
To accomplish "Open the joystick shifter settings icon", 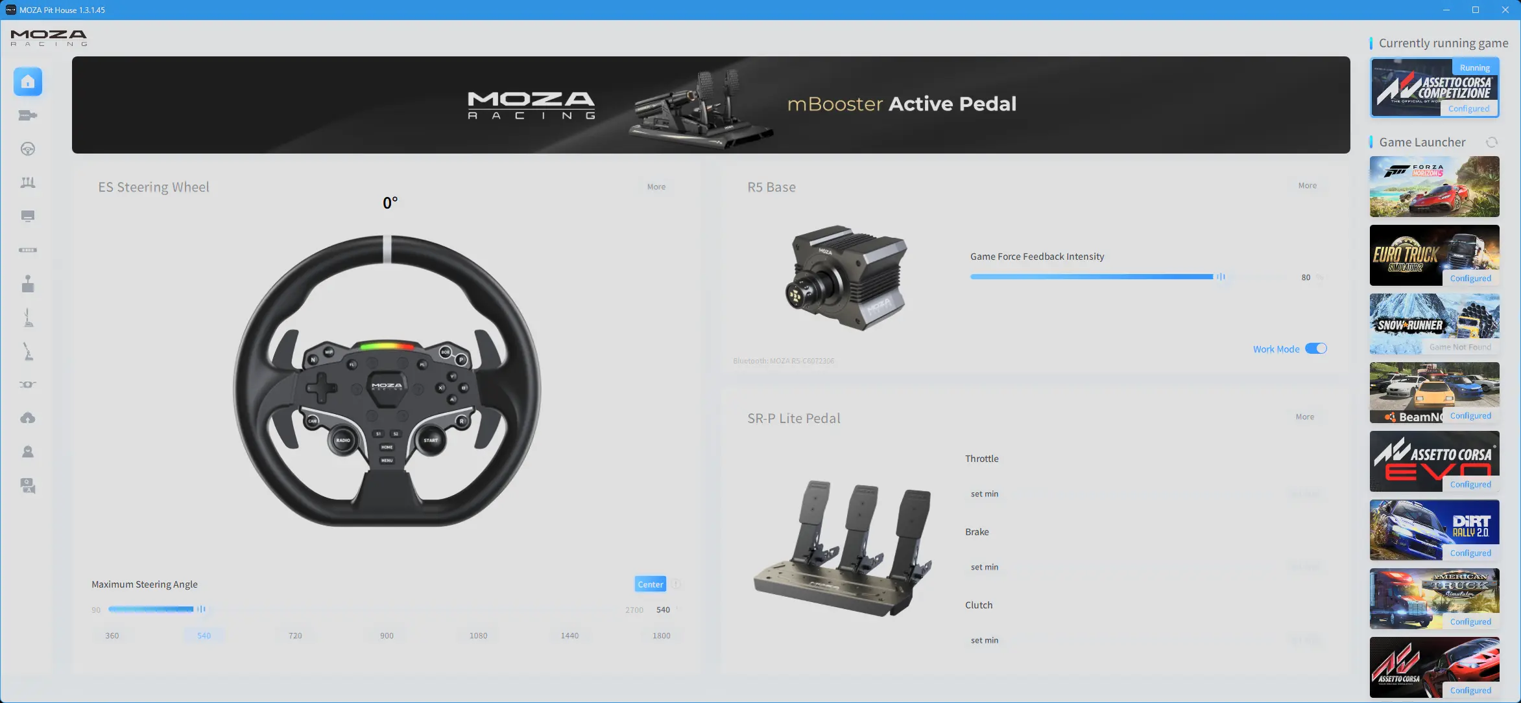I will tap(28, 284).
